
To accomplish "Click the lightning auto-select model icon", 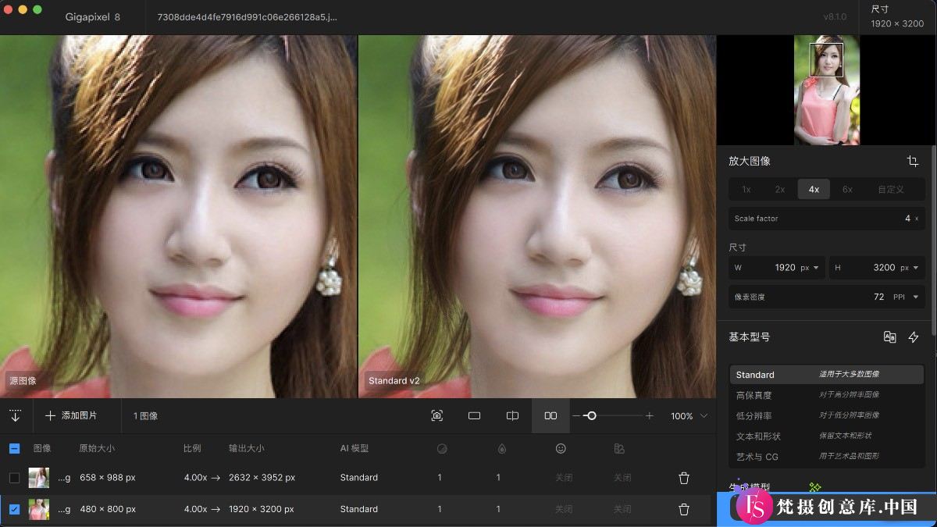I will pyautogui.click(x=914, y=337).
